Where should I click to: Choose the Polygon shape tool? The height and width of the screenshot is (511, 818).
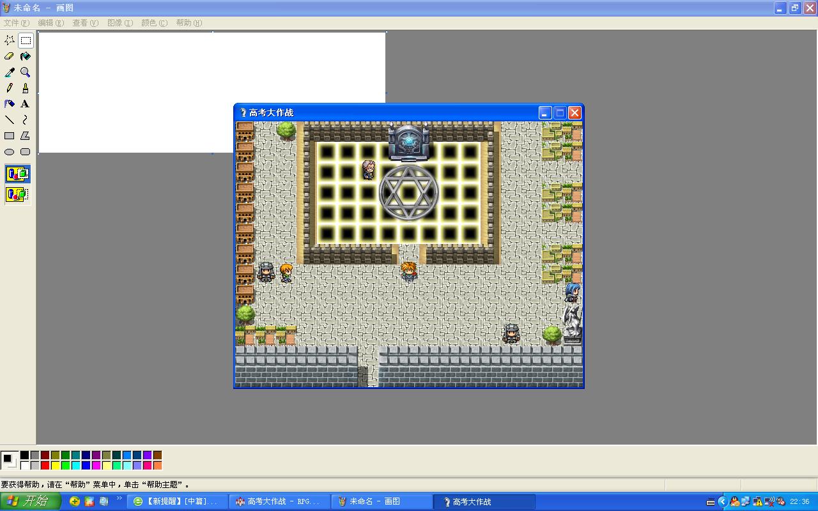click(x=26, y=136)
